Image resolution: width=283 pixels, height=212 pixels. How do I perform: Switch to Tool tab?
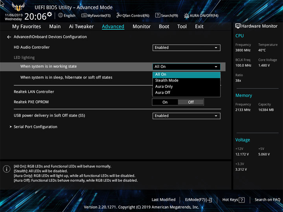pyautogui.click(x=182, y=27)
